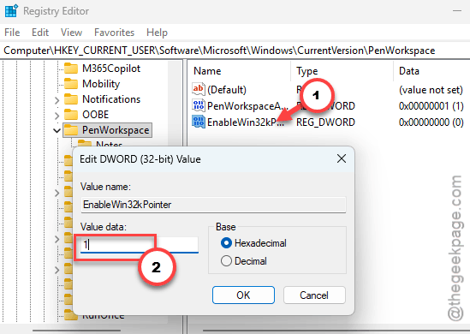Viewport: 470px width, 334px height.
Task: Click the 0x00000000 (0) data cell
Action: coord(431,122)
